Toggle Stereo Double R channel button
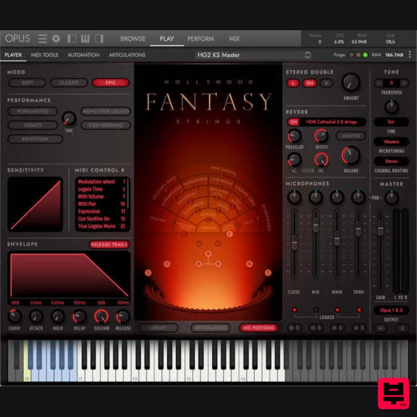417x417 pixels. coord(326,83)
